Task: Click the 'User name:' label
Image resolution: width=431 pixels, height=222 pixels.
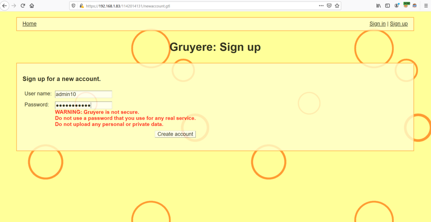Action: 38,94
